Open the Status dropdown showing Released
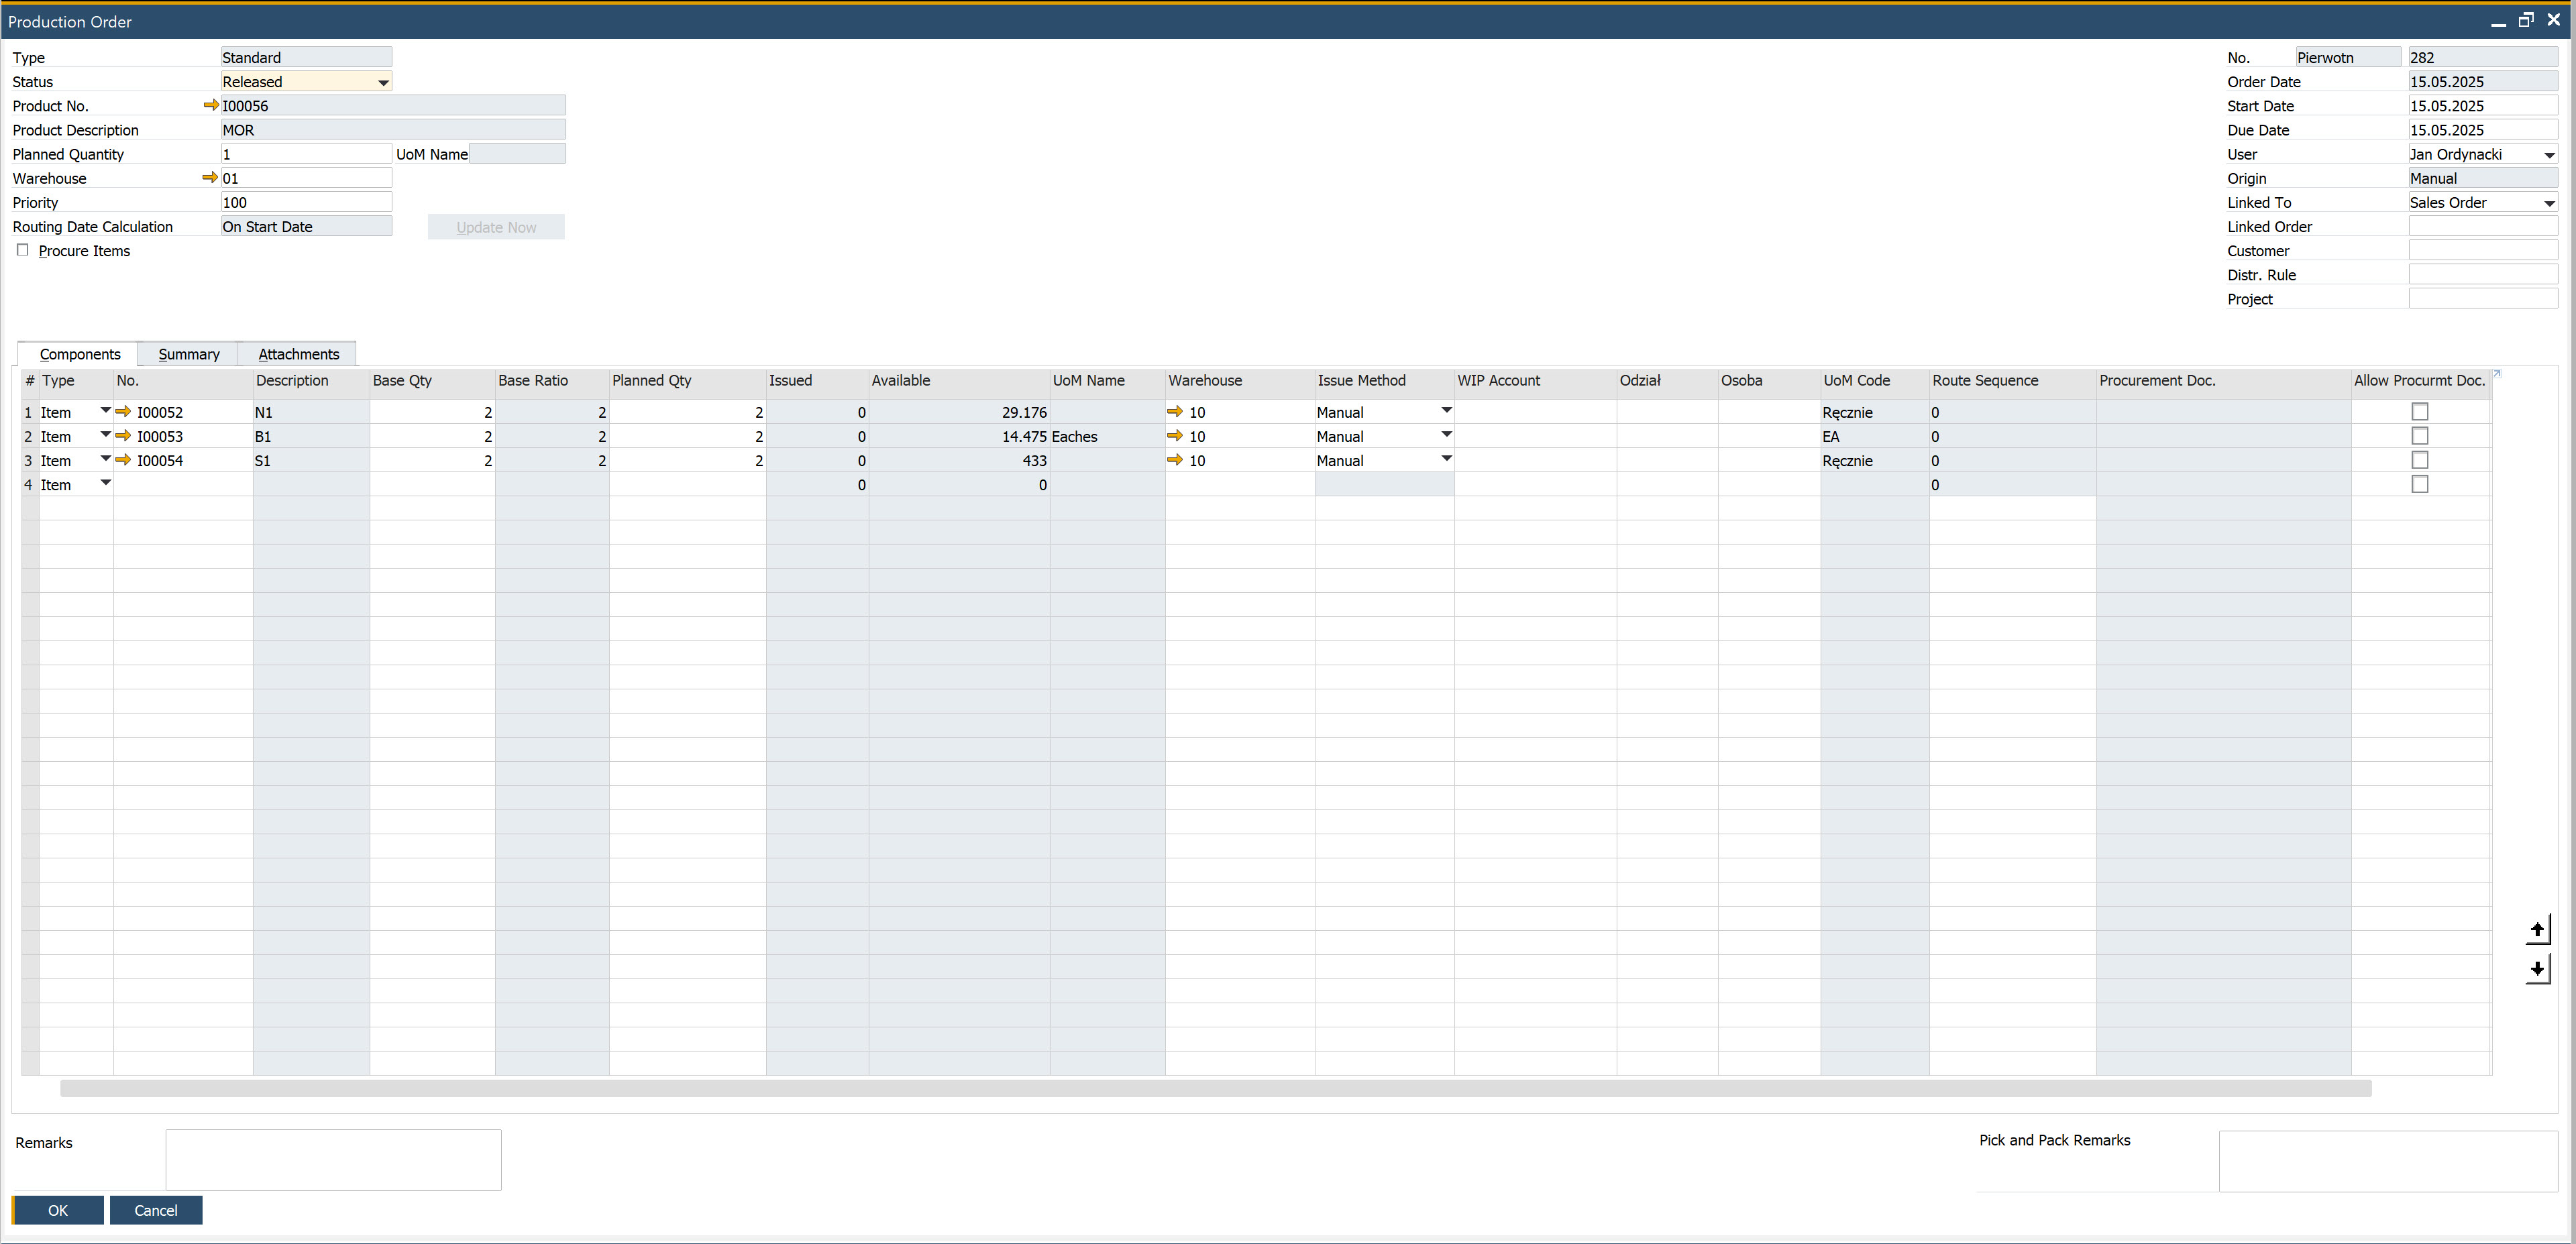The width and height of the screenshot is (2576, 1244). (383, 81)
